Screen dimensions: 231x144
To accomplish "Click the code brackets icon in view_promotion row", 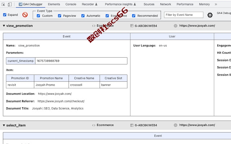I will [94, 26].
